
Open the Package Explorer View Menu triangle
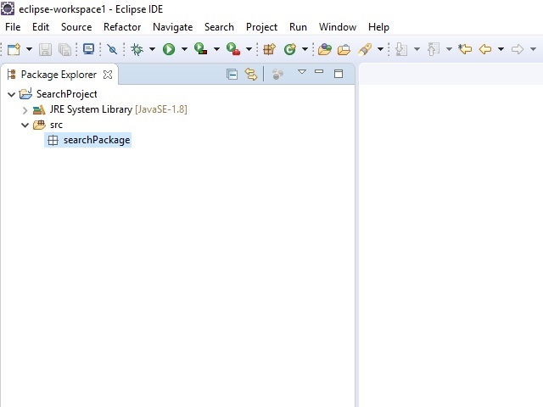click(x=302, y=71)
